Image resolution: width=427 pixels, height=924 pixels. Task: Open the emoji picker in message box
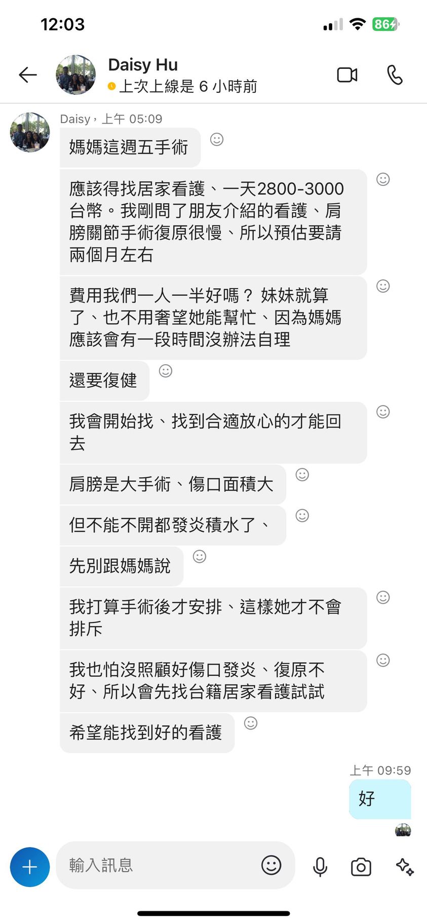pos(271,865)
